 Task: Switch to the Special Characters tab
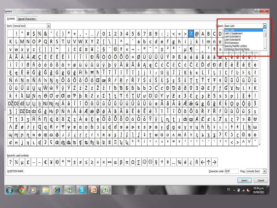pos(27,19)
